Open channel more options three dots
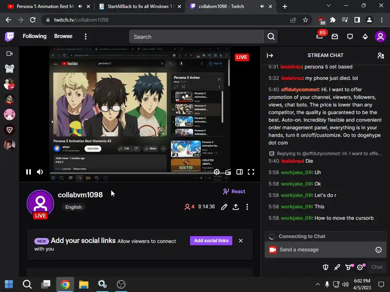Viewport: 390px width, 292px height. [247, 207]
